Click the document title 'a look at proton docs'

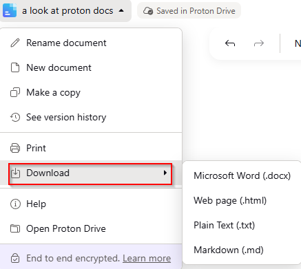pyautogui.click(x=68, y=10)
